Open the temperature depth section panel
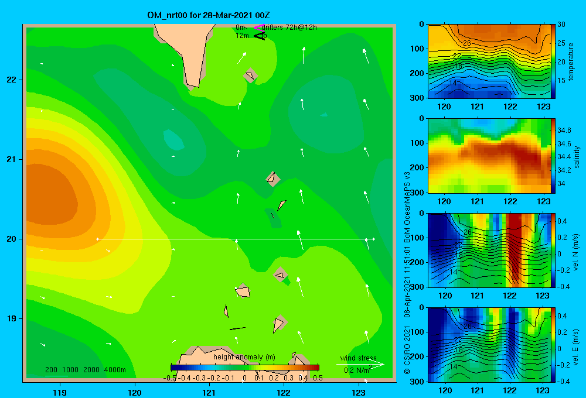Viewport: 586px width, 398px height. click(x=489, y=61)
